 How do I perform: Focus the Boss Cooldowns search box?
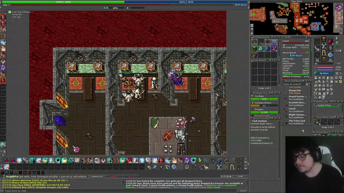293,84
